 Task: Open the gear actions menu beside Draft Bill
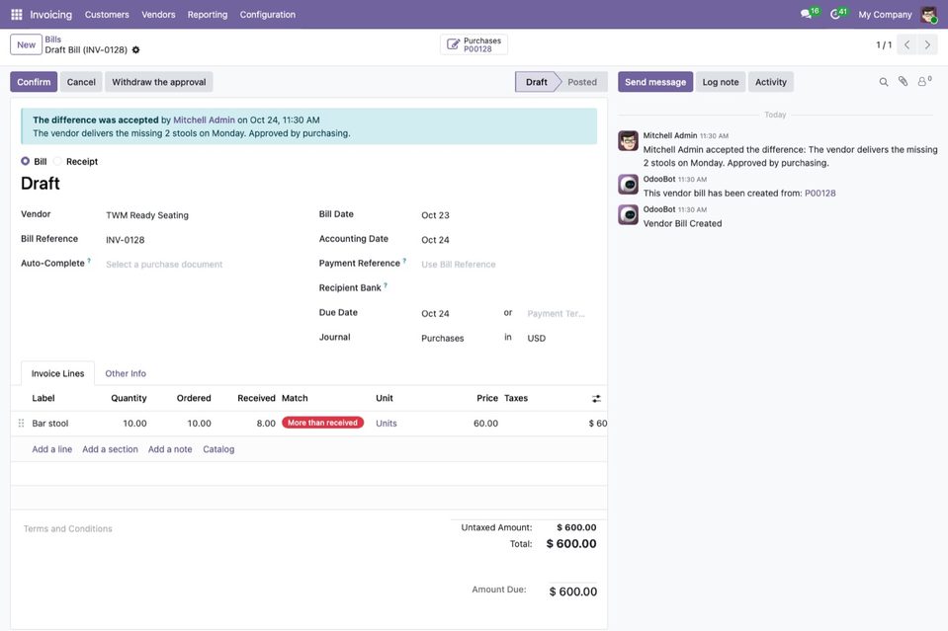[x=136, y=50]
